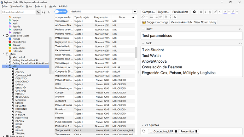The height and width of the screenshot is (137, 244).
Task: Record audio with microphone icon
Action: coord(170,17)
